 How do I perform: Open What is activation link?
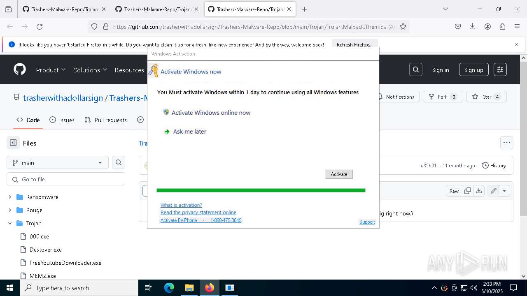tap(181, 205)
